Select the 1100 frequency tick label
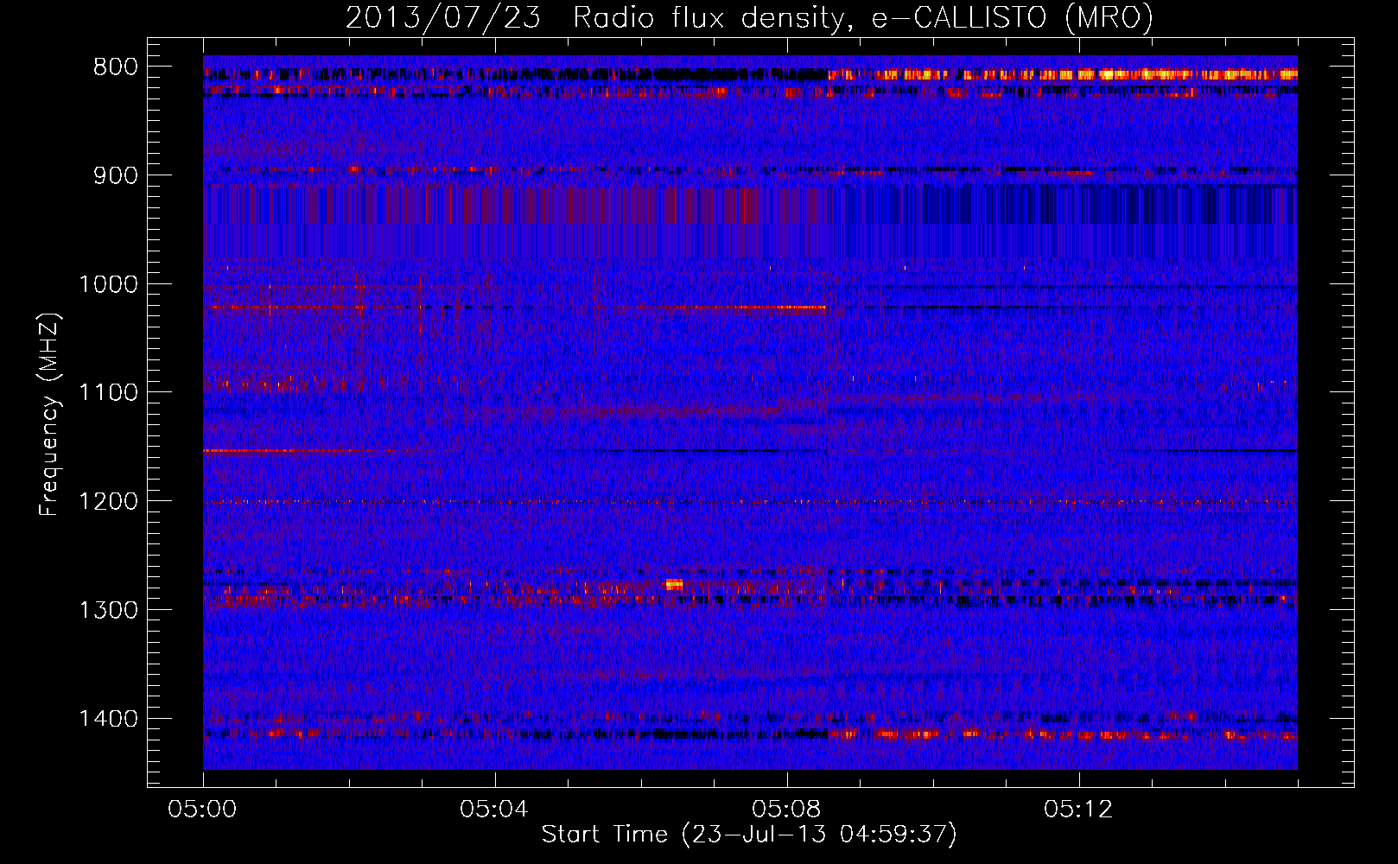Screen dimensions: 1398x864 click(108, 393)
